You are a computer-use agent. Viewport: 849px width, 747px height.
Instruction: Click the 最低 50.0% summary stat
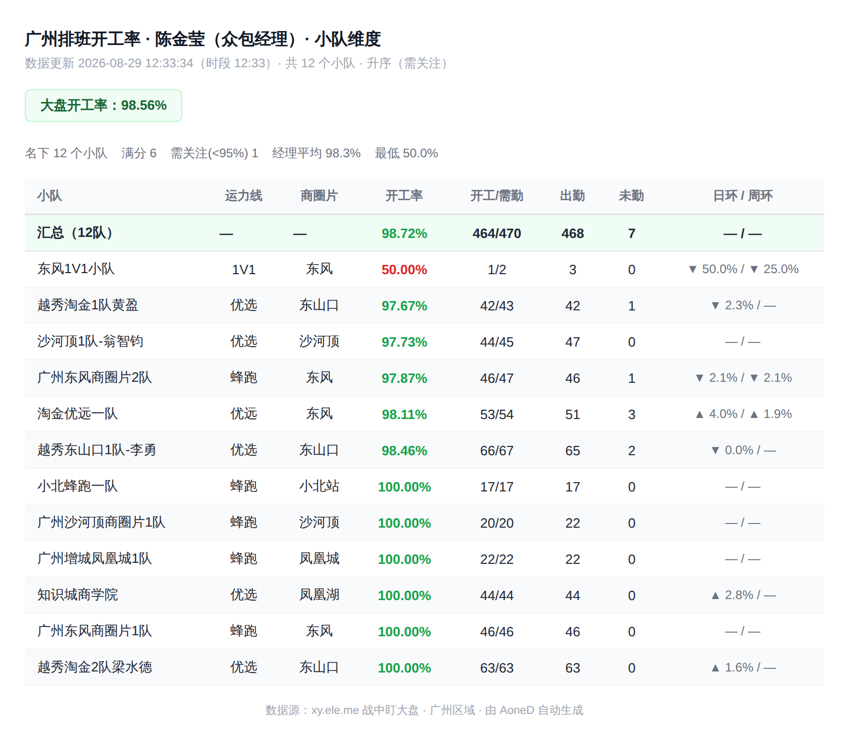click(406, 153)
